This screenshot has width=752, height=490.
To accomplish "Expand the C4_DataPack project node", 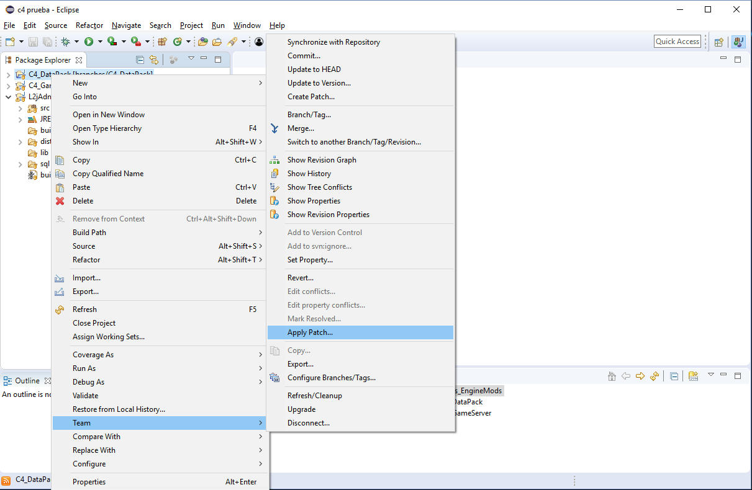I will click(8, 74).
